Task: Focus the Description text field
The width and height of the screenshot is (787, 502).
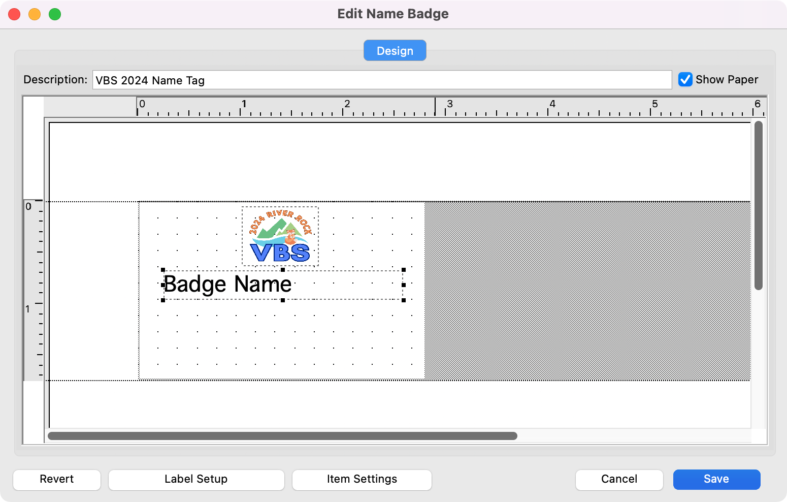Action: (382, 80)
